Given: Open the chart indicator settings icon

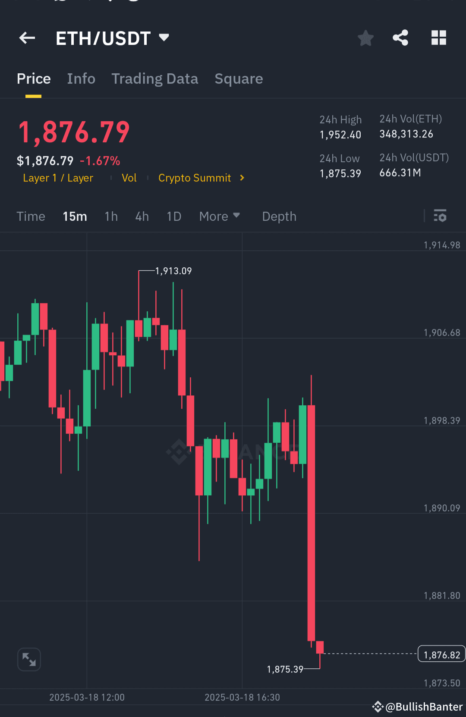Looking at the screenshot, I should click(440, 216).
